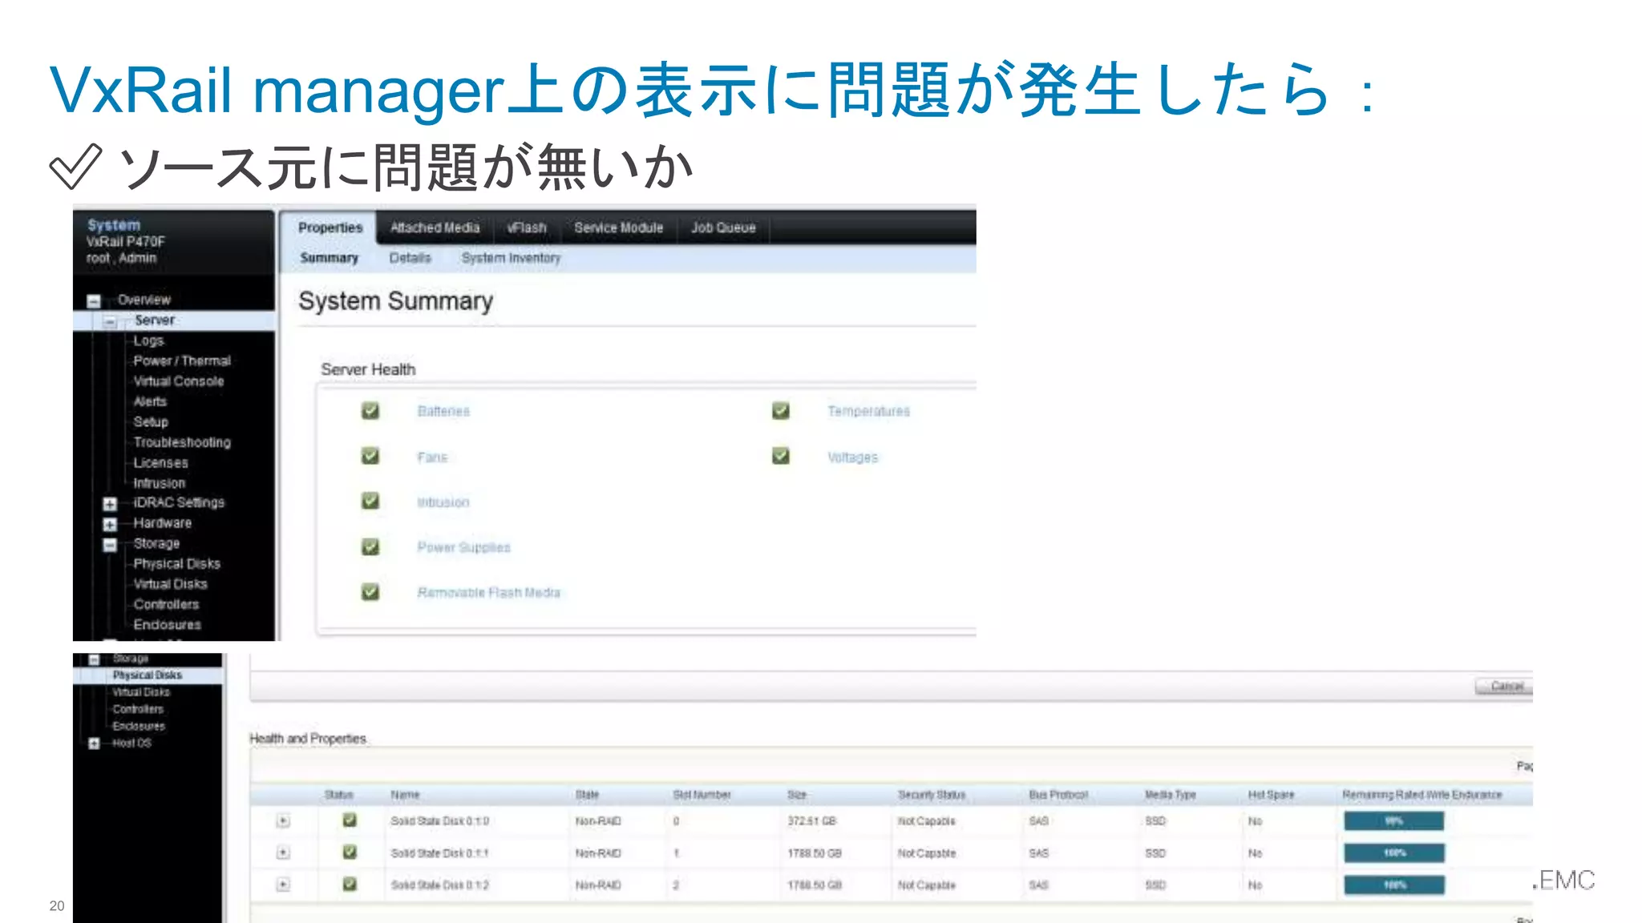Select Virtual Disks in lower tree
1642x923 pixels.
point(141,692)
